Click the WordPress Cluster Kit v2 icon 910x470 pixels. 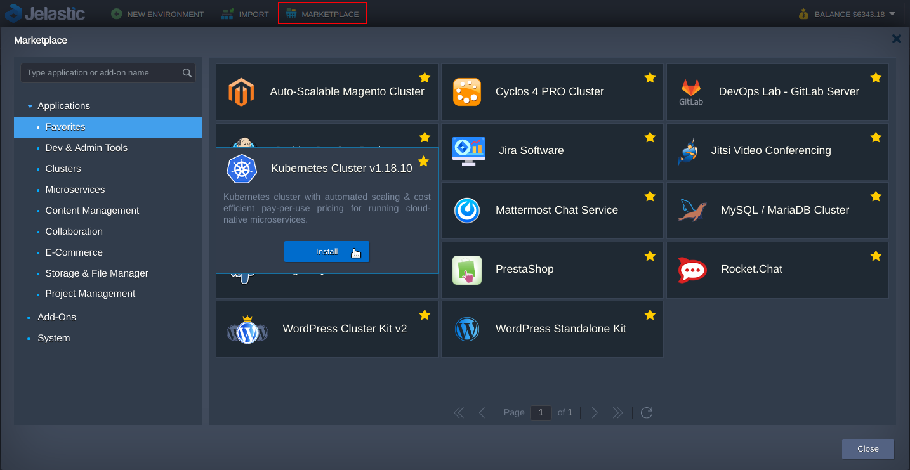[x=247, y=329]
